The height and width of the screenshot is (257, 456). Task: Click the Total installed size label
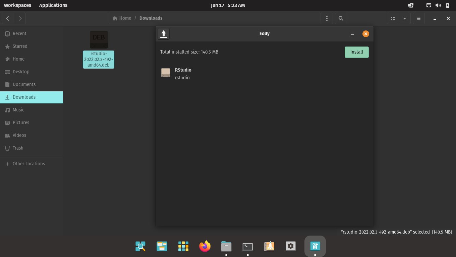tap(189, 52)
